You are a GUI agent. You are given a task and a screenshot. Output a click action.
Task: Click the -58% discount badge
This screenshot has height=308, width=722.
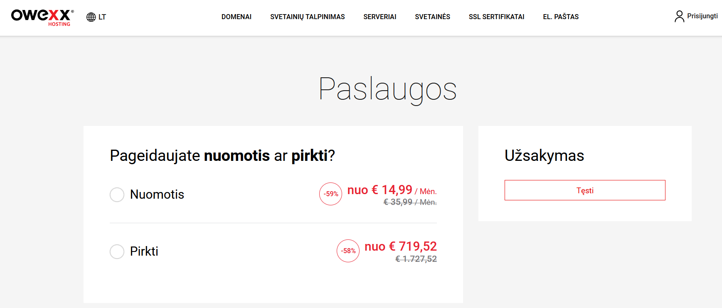coord(348,251)
